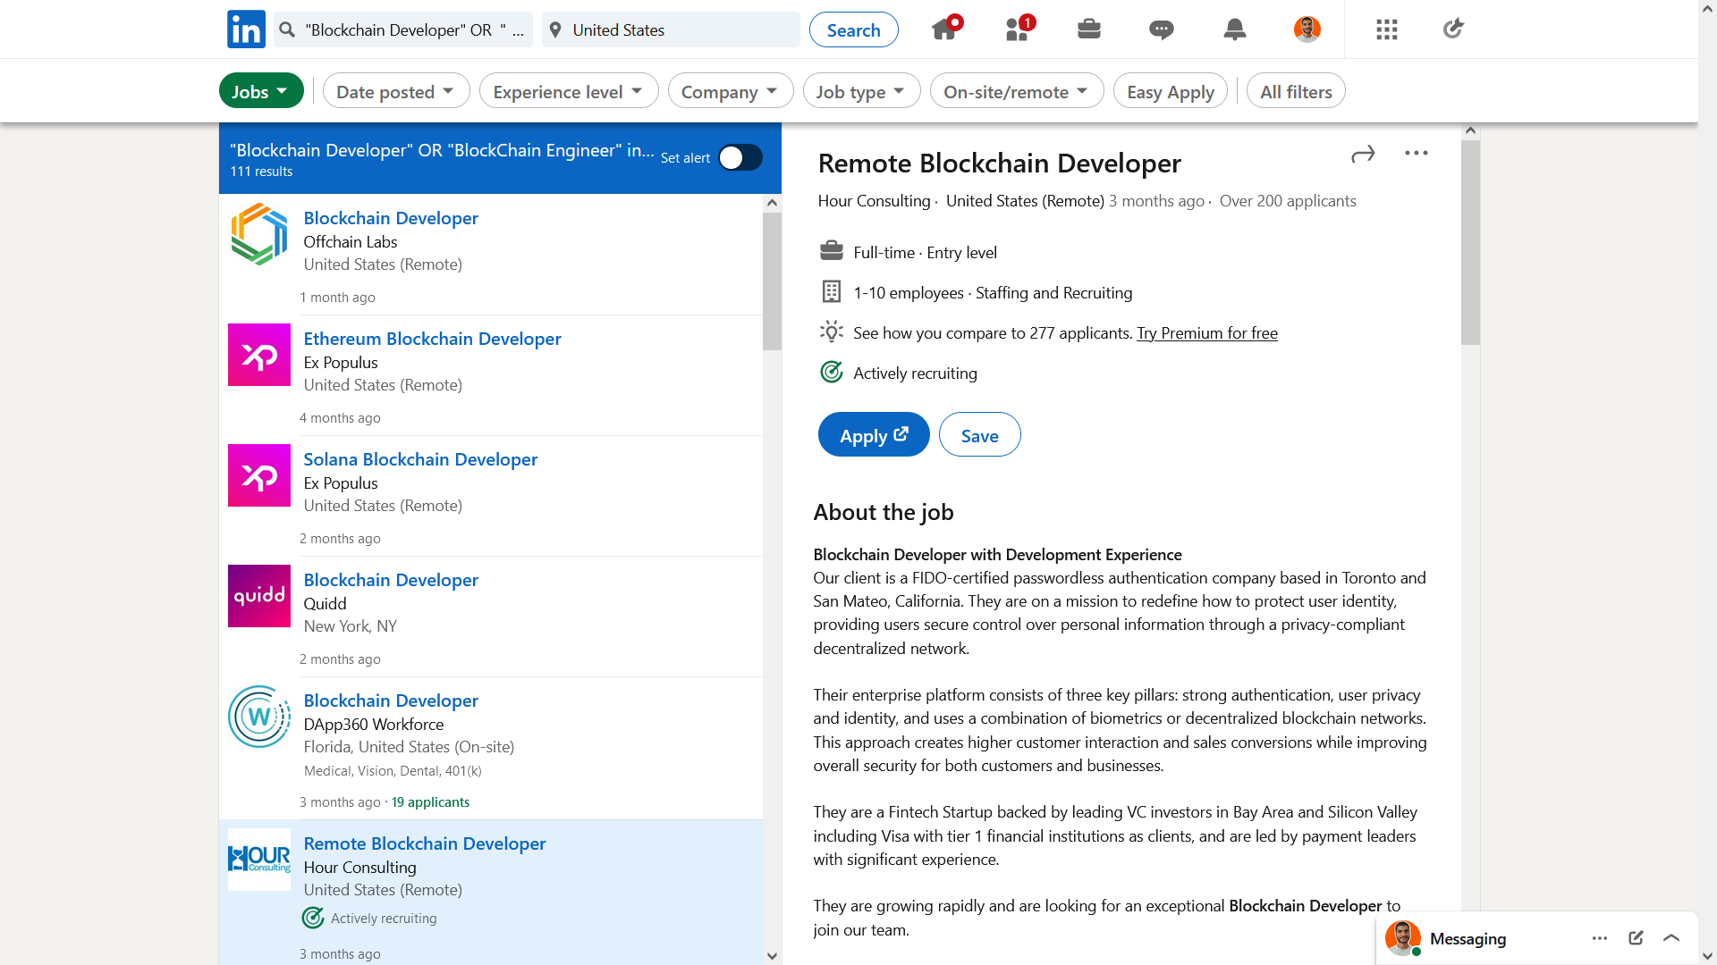1717x965 pixels.
Task: Open the profile avatar menu
Action: [1307, 29]
